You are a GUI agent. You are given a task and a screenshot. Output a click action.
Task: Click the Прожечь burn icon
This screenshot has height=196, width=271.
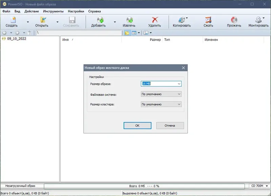[x=234, y=20]
